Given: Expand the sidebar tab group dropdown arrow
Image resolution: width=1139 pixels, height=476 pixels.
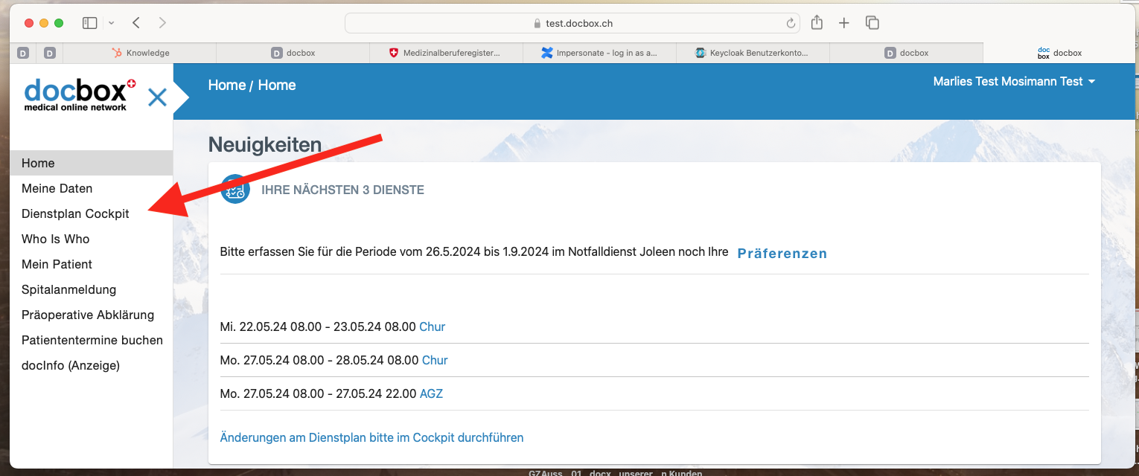Looking at the screenshot, I should pyautogui.click(x=112, y=23).
